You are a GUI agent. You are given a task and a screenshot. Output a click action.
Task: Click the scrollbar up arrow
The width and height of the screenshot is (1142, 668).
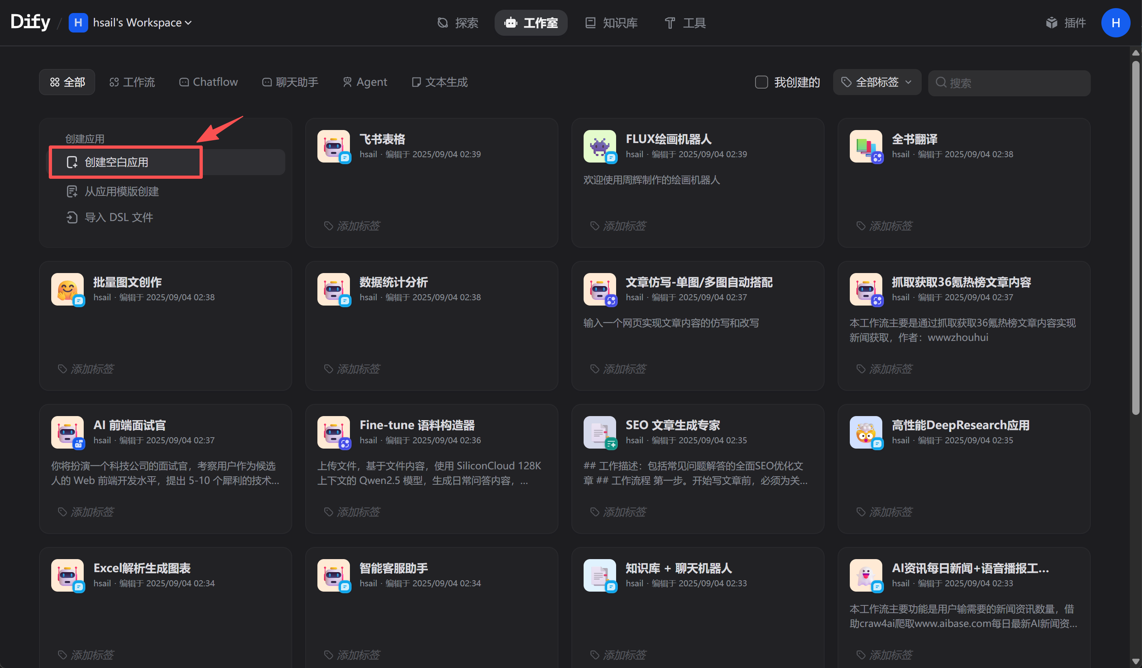click(x=1135, y=52)
